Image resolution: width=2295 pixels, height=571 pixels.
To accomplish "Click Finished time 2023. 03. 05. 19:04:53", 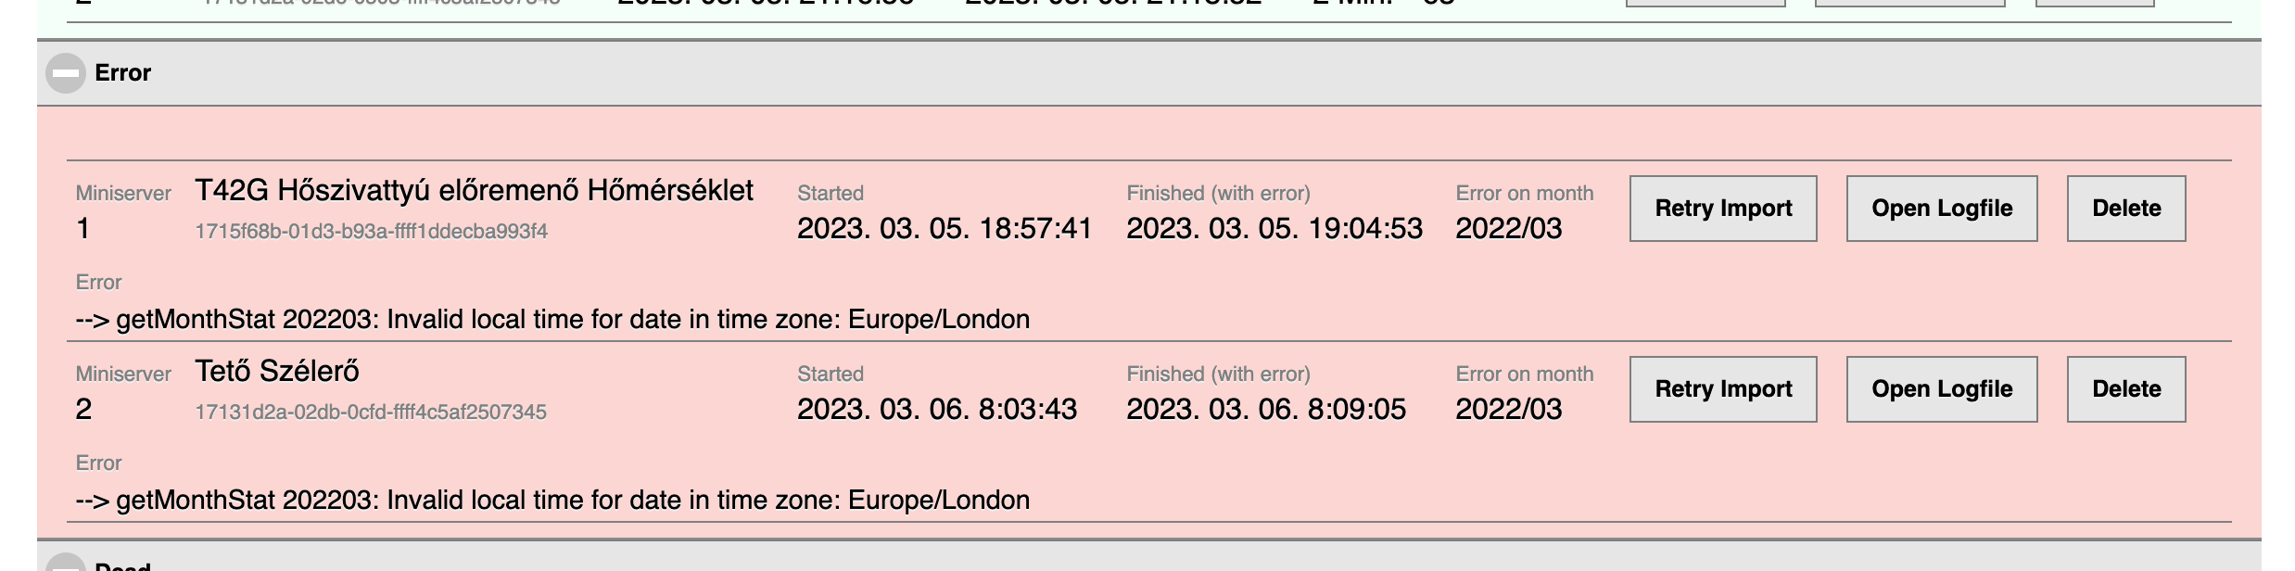I will coord(1274,229).
